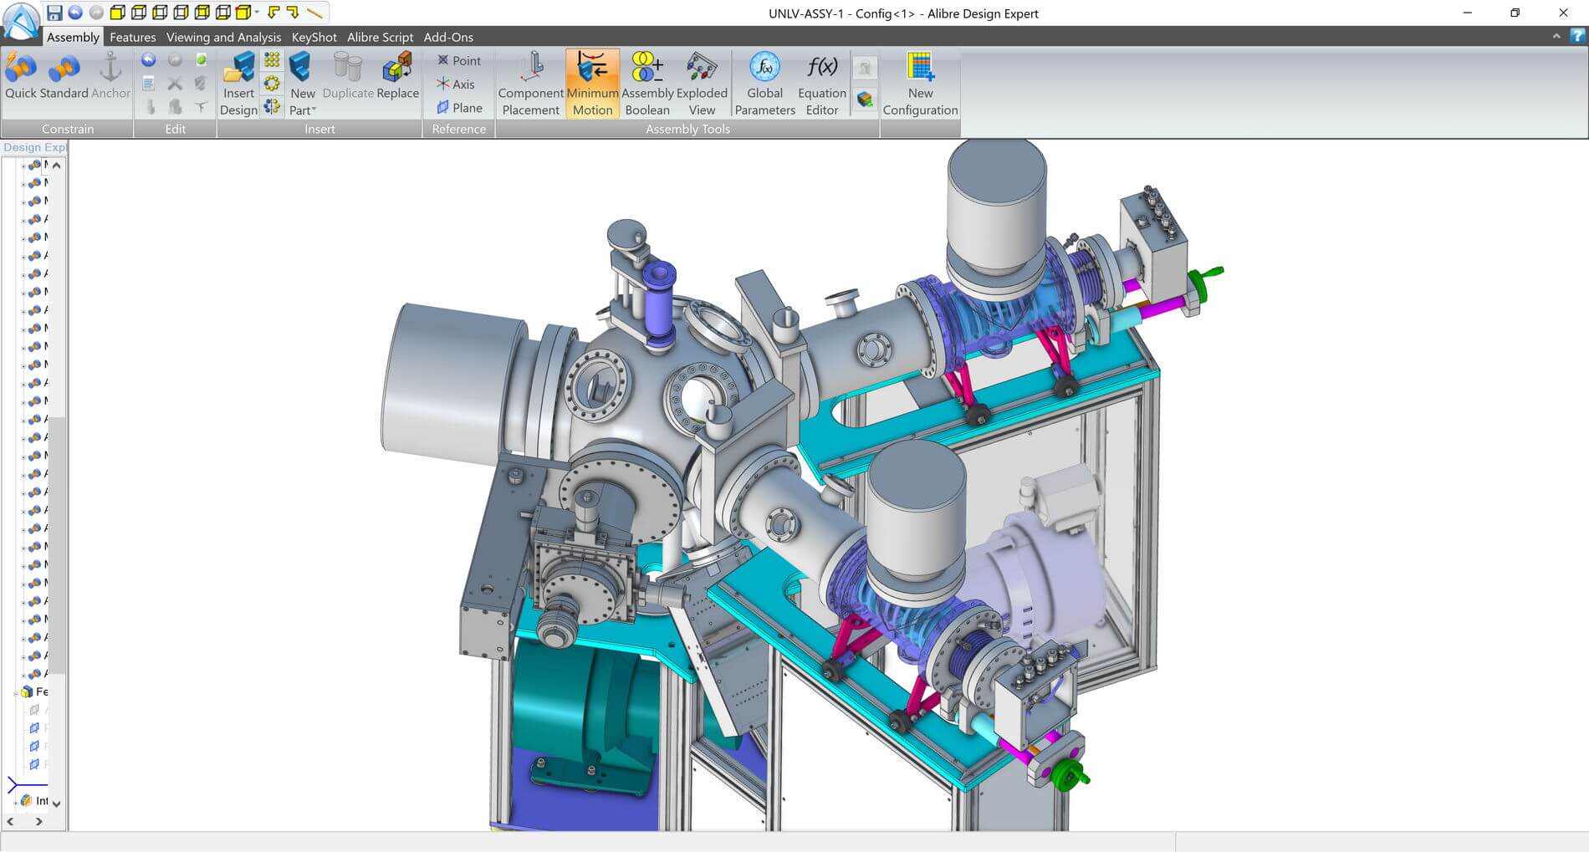1589x852 pixels.
Task: Open the KeyShot tab
Action: (x=314, y=37)
